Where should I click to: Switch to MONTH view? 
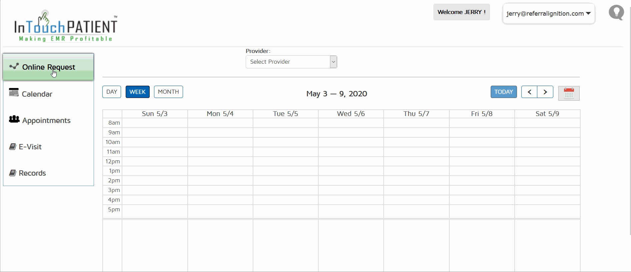click(x=168, y=92)
